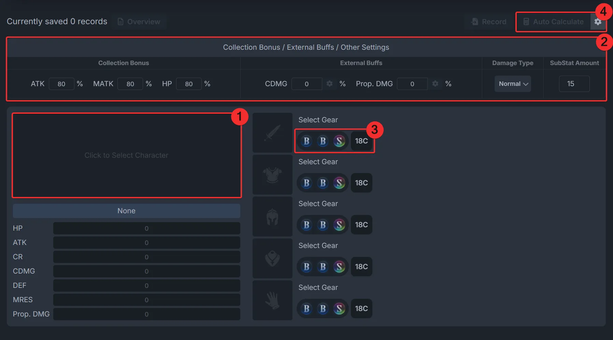
Task: Open the Overview tab
Action: (139, 22)
